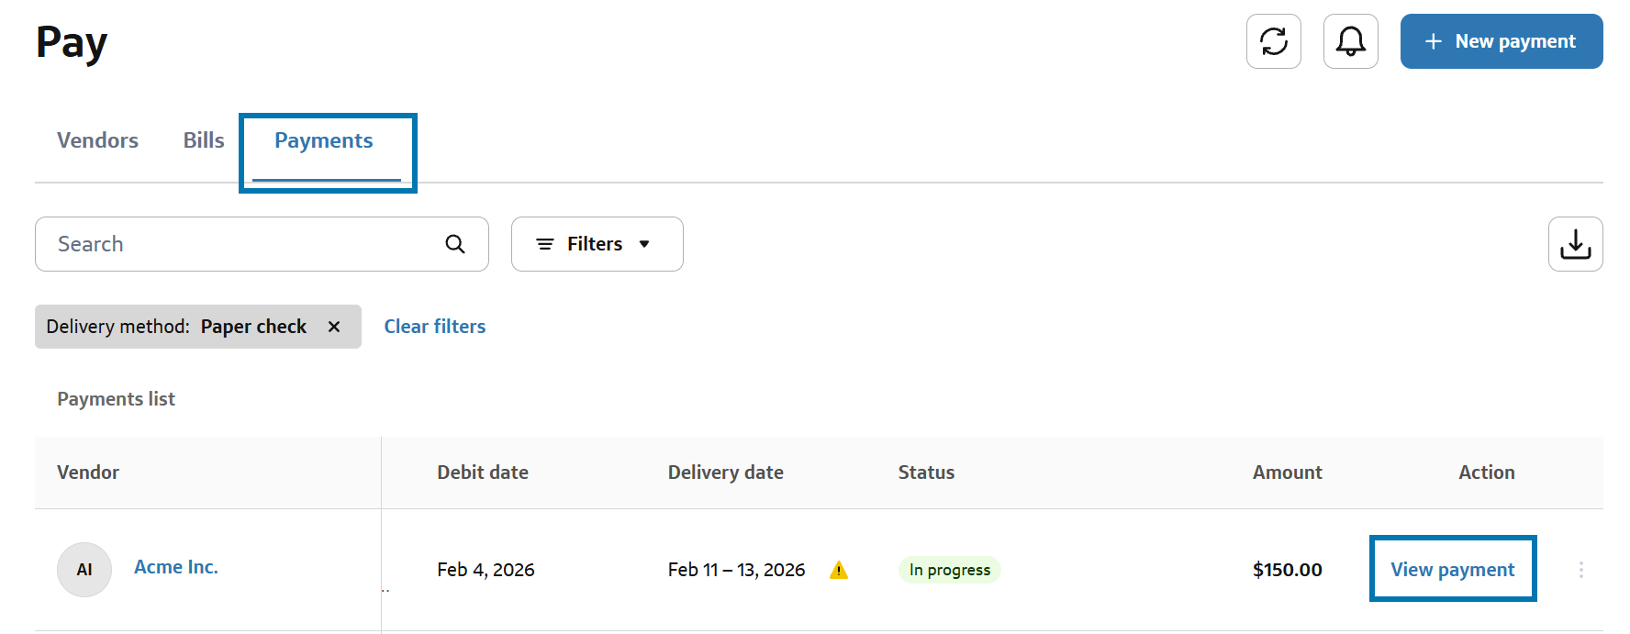
Task: Open the row's three-dot more menu
Action: (1580, 570)
